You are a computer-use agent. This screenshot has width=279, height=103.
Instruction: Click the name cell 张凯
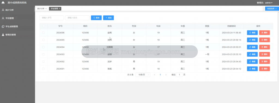click(x=110, y=69)
